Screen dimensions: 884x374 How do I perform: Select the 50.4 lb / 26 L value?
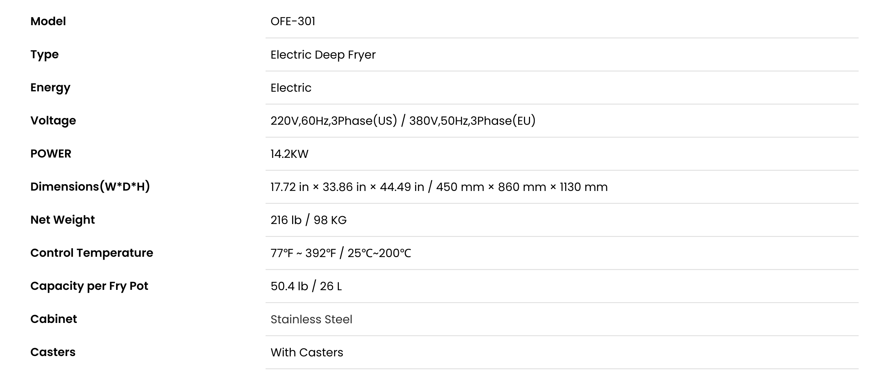[x=306, y=286]
